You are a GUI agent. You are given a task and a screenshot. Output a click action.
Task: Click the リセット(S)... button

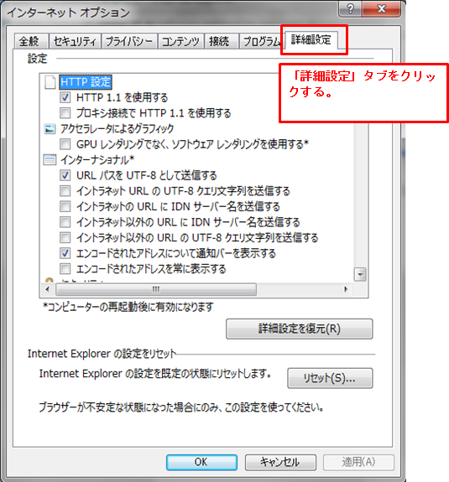pos(330,378)
